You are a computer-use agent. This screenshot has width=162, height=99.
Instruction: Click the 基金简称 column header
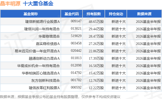tap(31, 14)
